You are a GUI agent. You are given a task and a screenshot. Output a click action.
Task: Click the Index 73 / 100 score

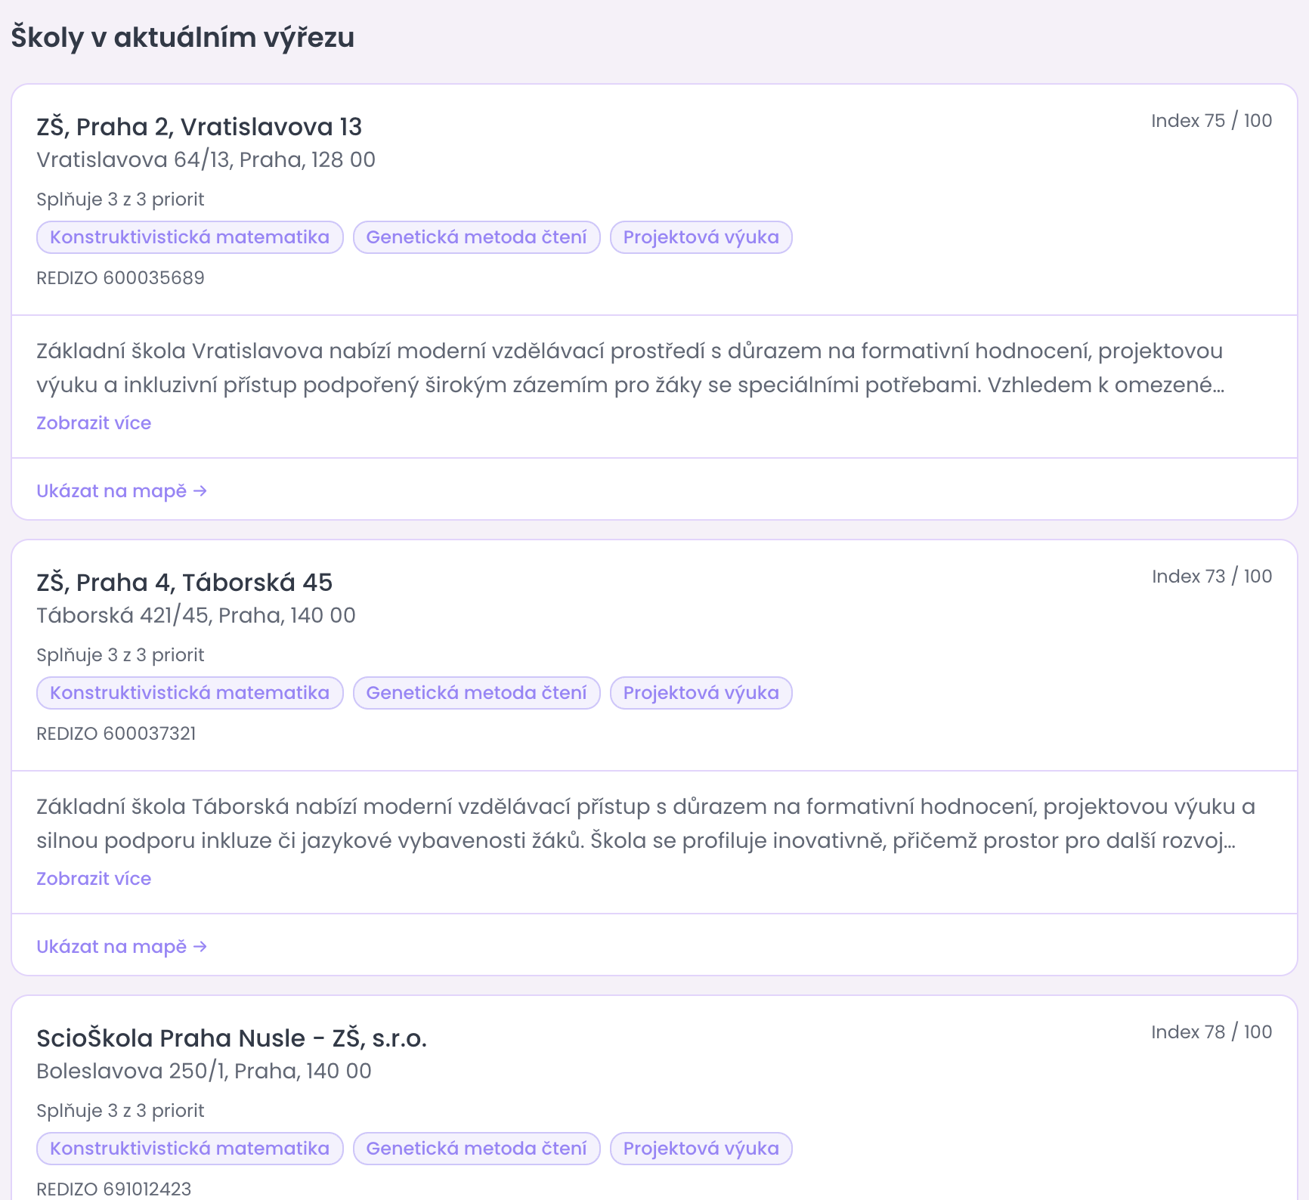tap(1212, 577)
